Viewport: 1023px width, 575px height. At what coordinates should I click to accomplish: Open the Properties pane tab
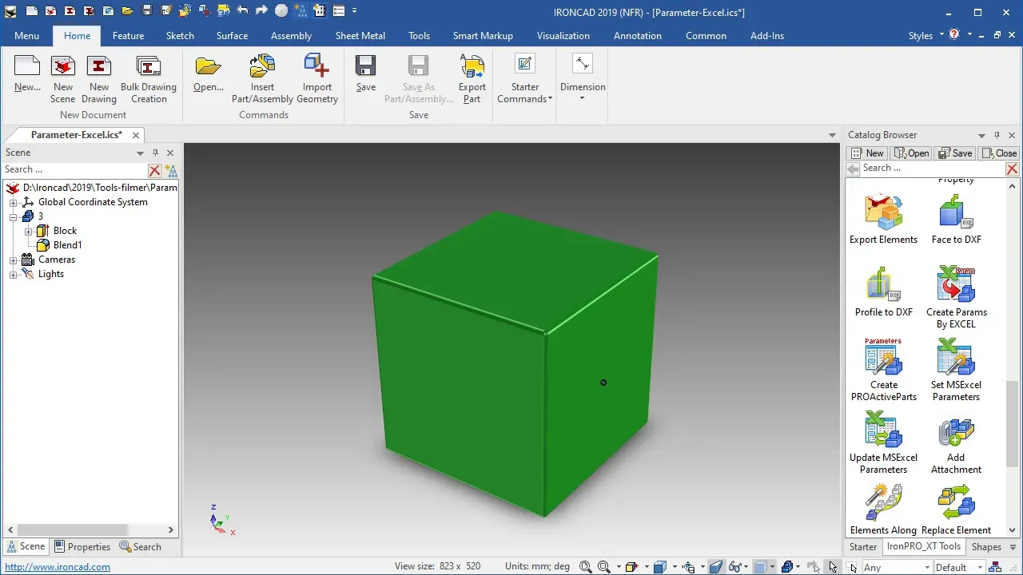(82, 547)
